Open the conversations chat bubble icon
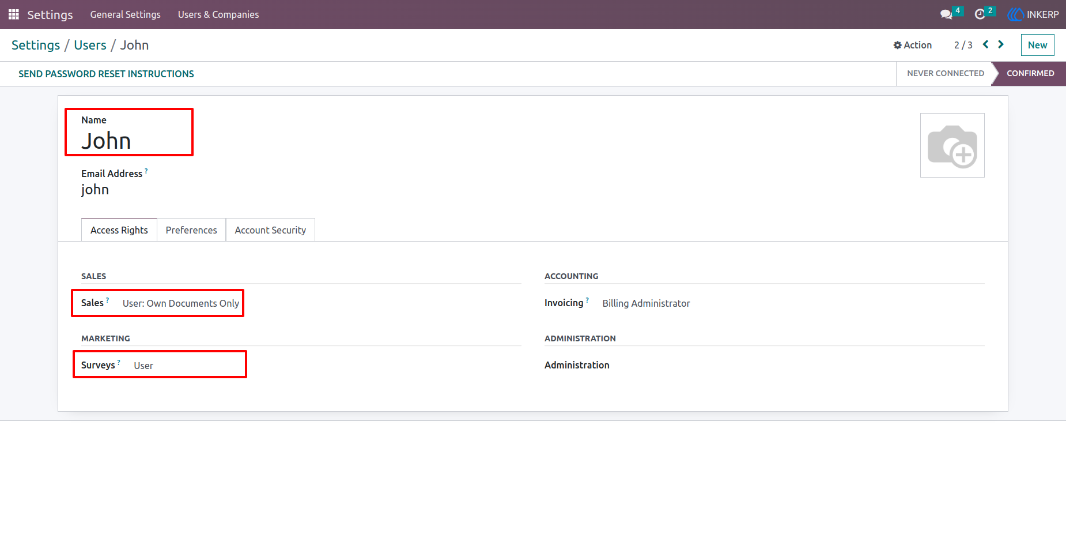This screenshot has height=557, width=1066. click(x=946, y=14)
